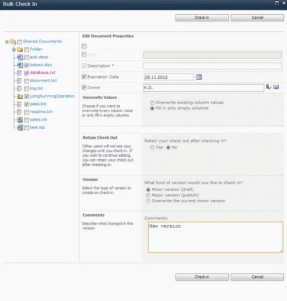Screen dimensions: 287x301
Task: Uncheck the pass.txt checkbox
Action: click(x=27, y=104)
